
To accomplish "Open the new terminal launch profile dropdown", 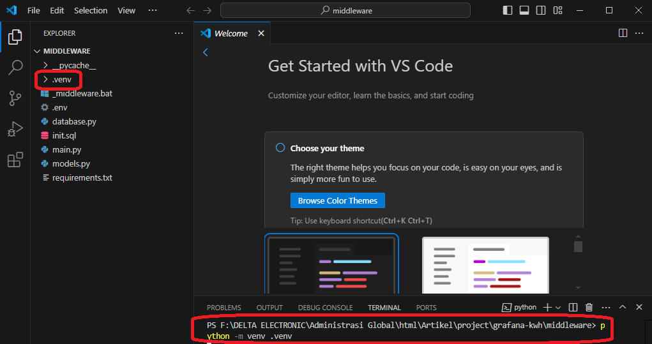I will point(558,308).
